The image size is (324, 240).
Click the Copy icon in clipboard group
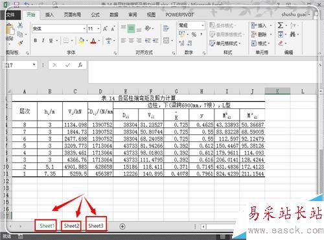click(x=20, y=34)
